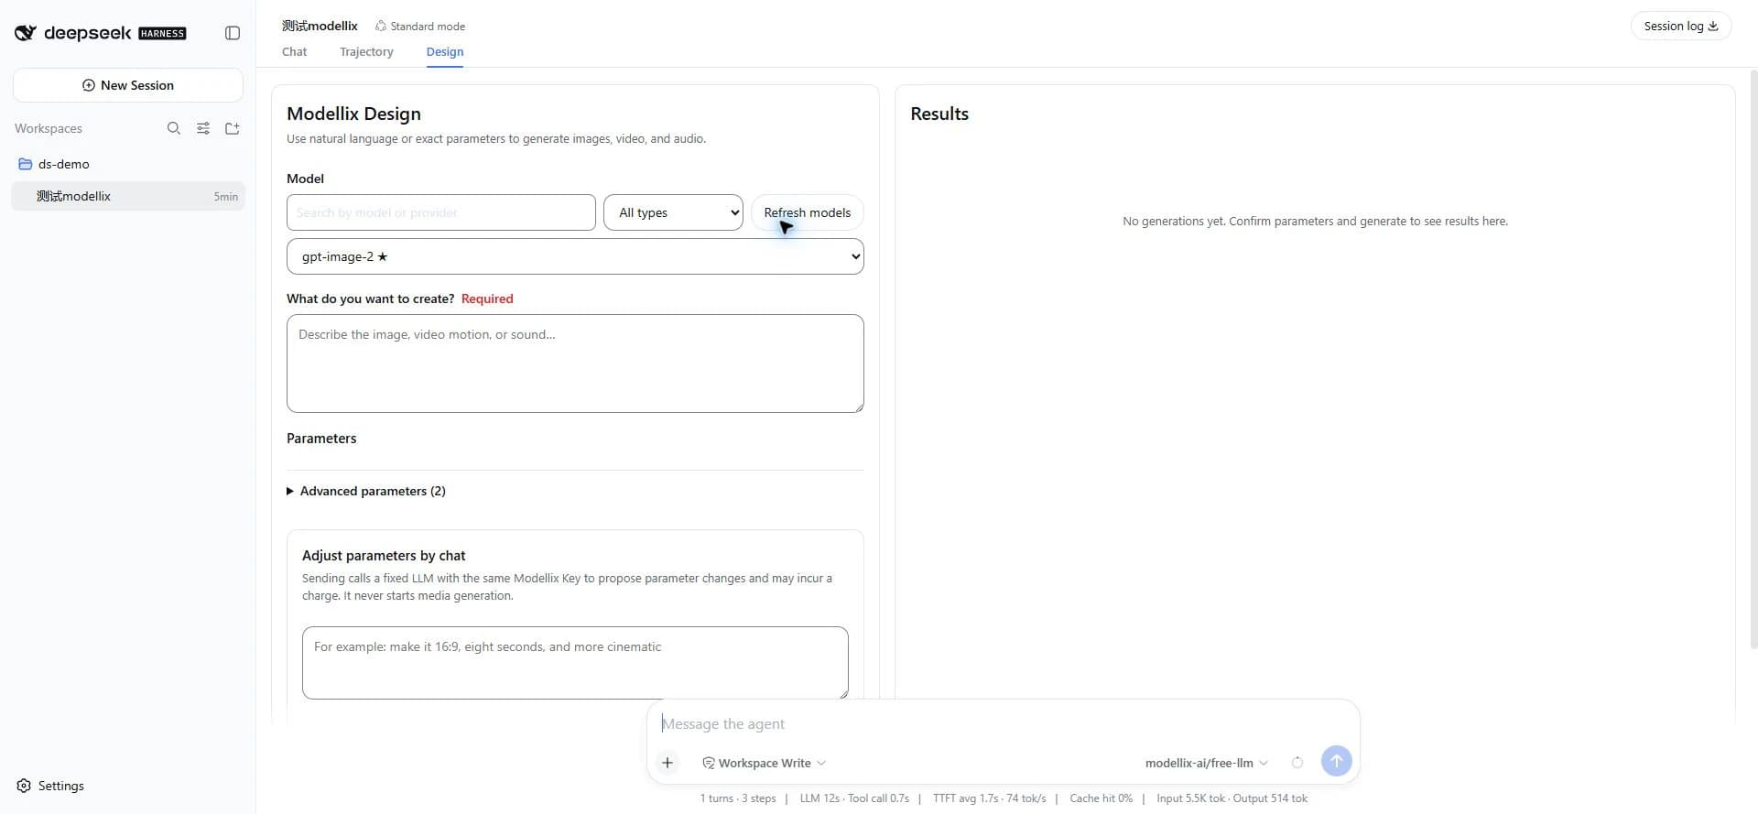Open the Workspace Write permission dropdown
Screen dimensions: 1758x814
pos(764,763)
